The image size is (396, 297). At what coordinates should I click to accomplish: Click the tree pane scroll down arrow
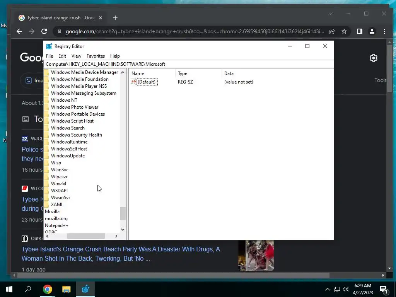[x=123, y=230]
